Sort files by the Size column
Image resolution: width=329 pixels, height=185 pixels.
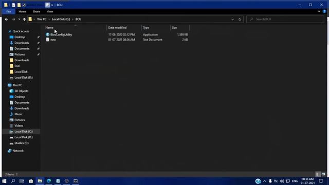click(x=174, y=27)
